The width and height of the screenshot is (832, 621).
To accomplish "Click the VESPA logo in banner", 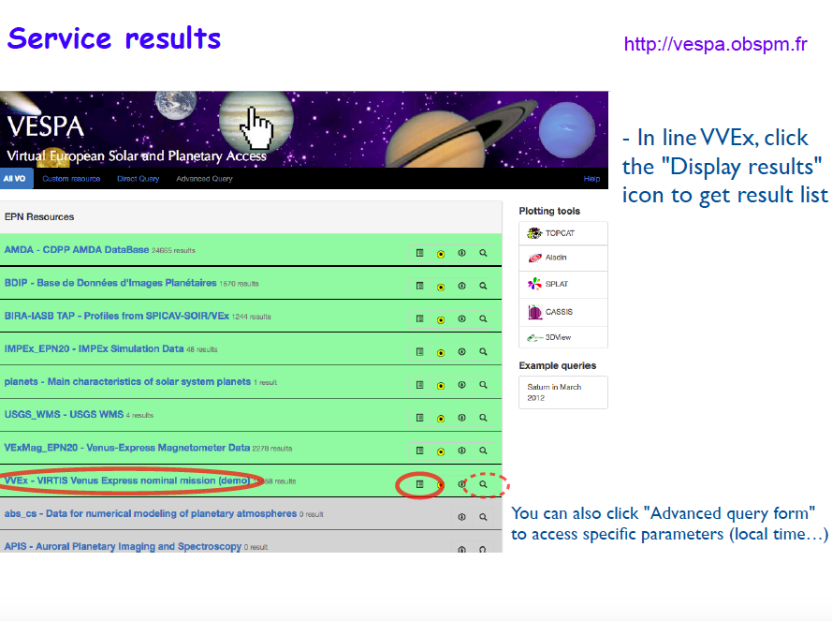I will tap(46, 126).
